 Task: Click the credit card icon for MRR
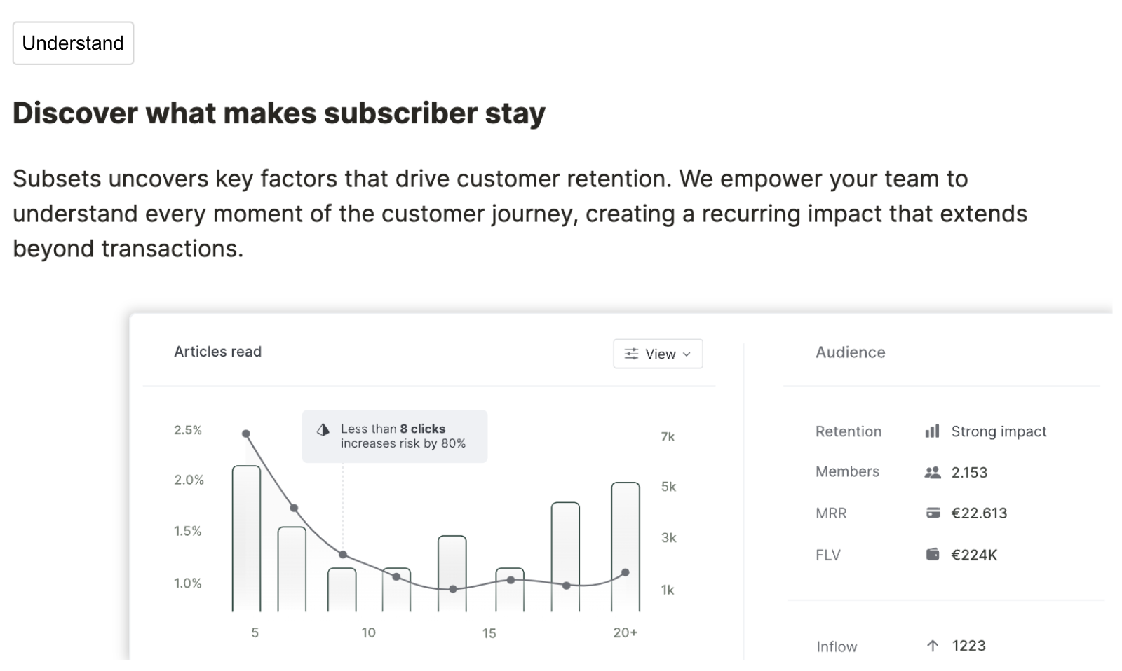(933, 513)
